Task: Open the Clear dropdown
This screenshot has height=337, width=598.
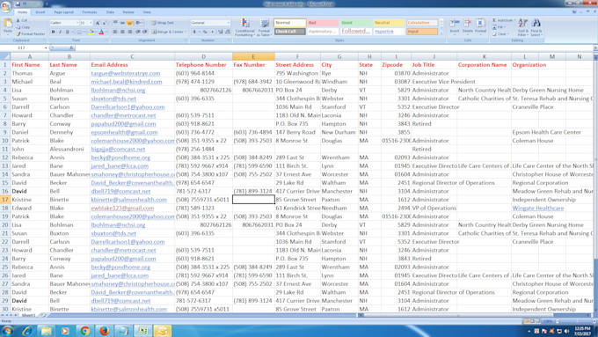Action: pyautogui.click(x=500, y=34)
